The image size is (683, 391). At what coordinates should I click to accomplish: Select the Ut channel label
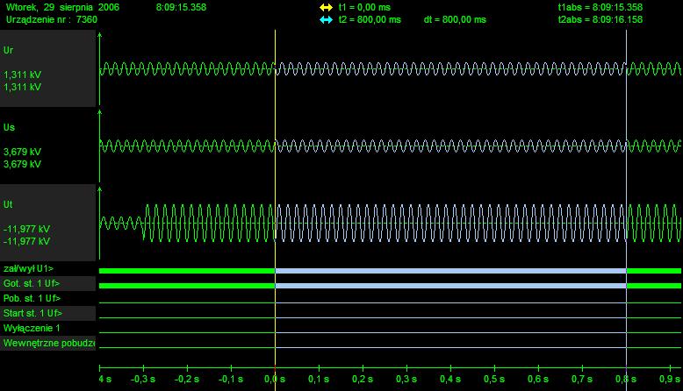(8, 204)
